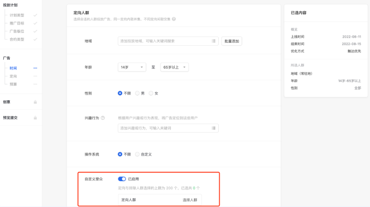370x207 pixels.
Task: Click the 全部 性别 value
Action: click(x=358, y=88)
